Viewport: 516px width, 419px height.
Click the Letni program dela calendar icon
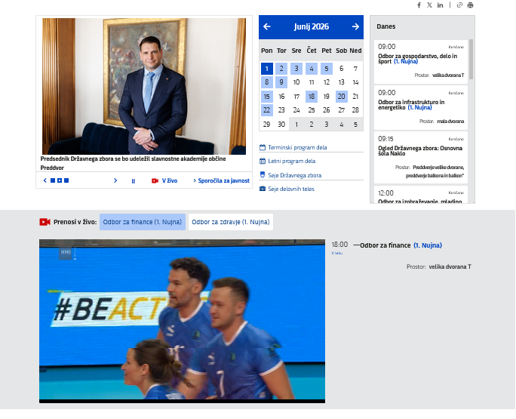[x=263, y=161]
